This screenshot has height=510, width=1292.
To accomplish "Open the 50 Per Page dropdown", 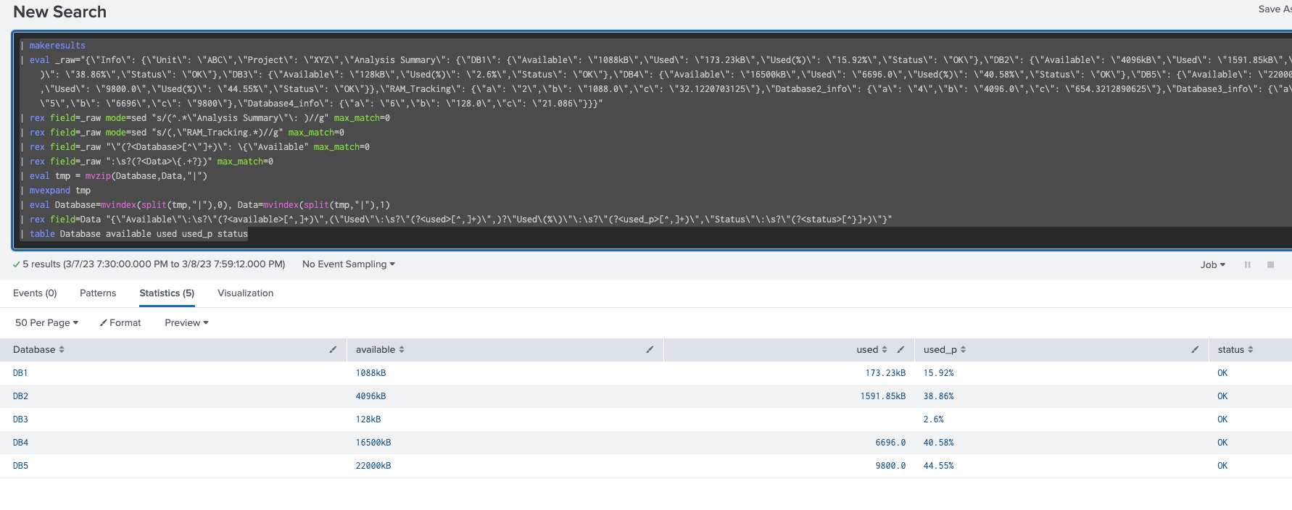I will (x=46, y=322).
